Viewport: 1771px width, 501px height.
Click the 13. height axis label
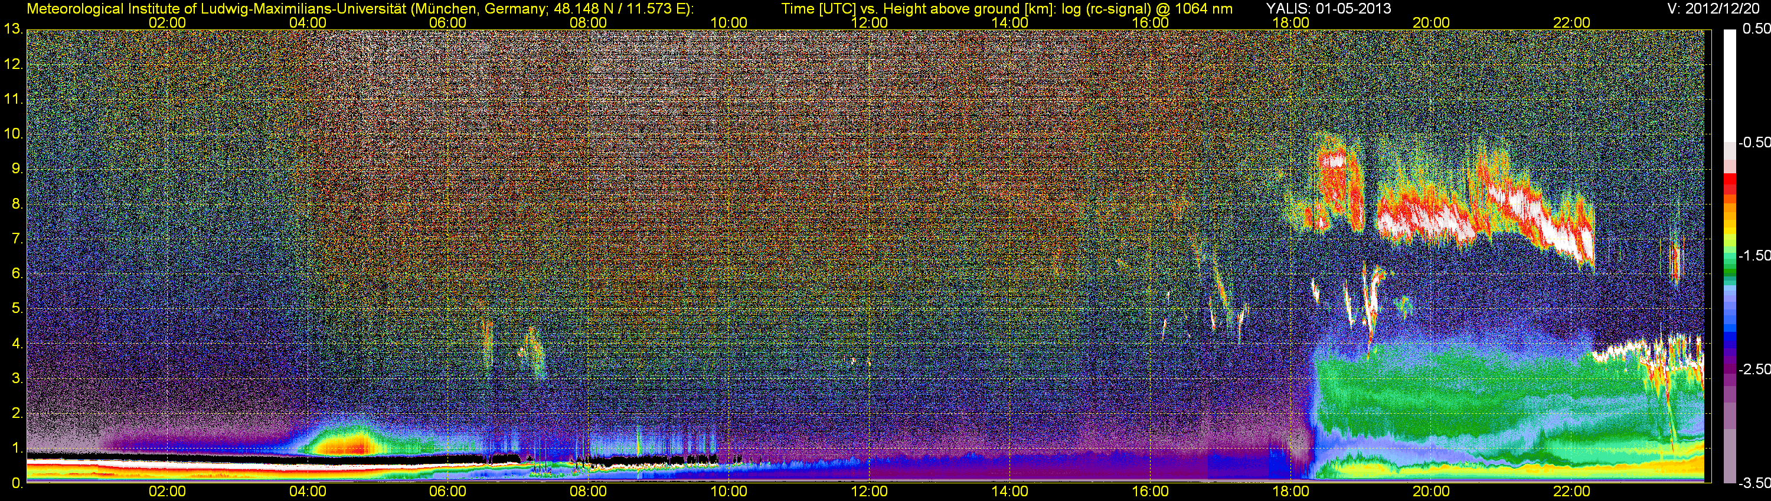pos(14,29)
